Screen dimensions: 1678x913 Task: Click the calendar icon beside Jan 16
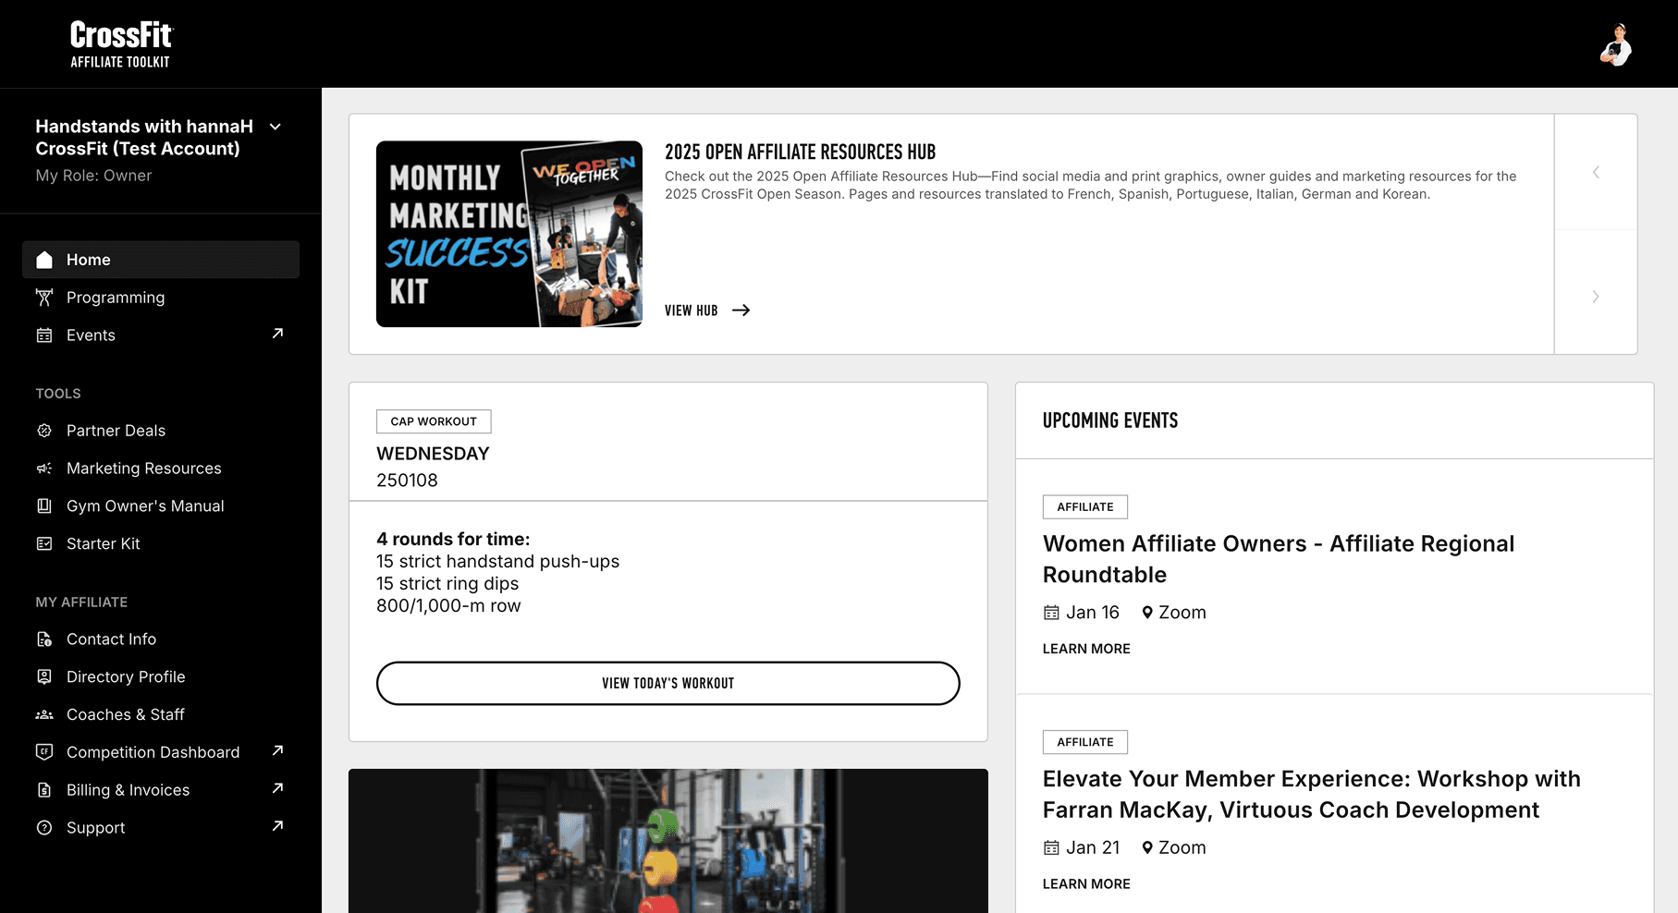point(1051,613)
